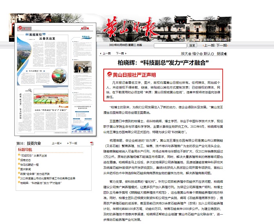Click the 搜索 search button
The height and width of the screenshot is (224, 274).
tap(191, 46)
